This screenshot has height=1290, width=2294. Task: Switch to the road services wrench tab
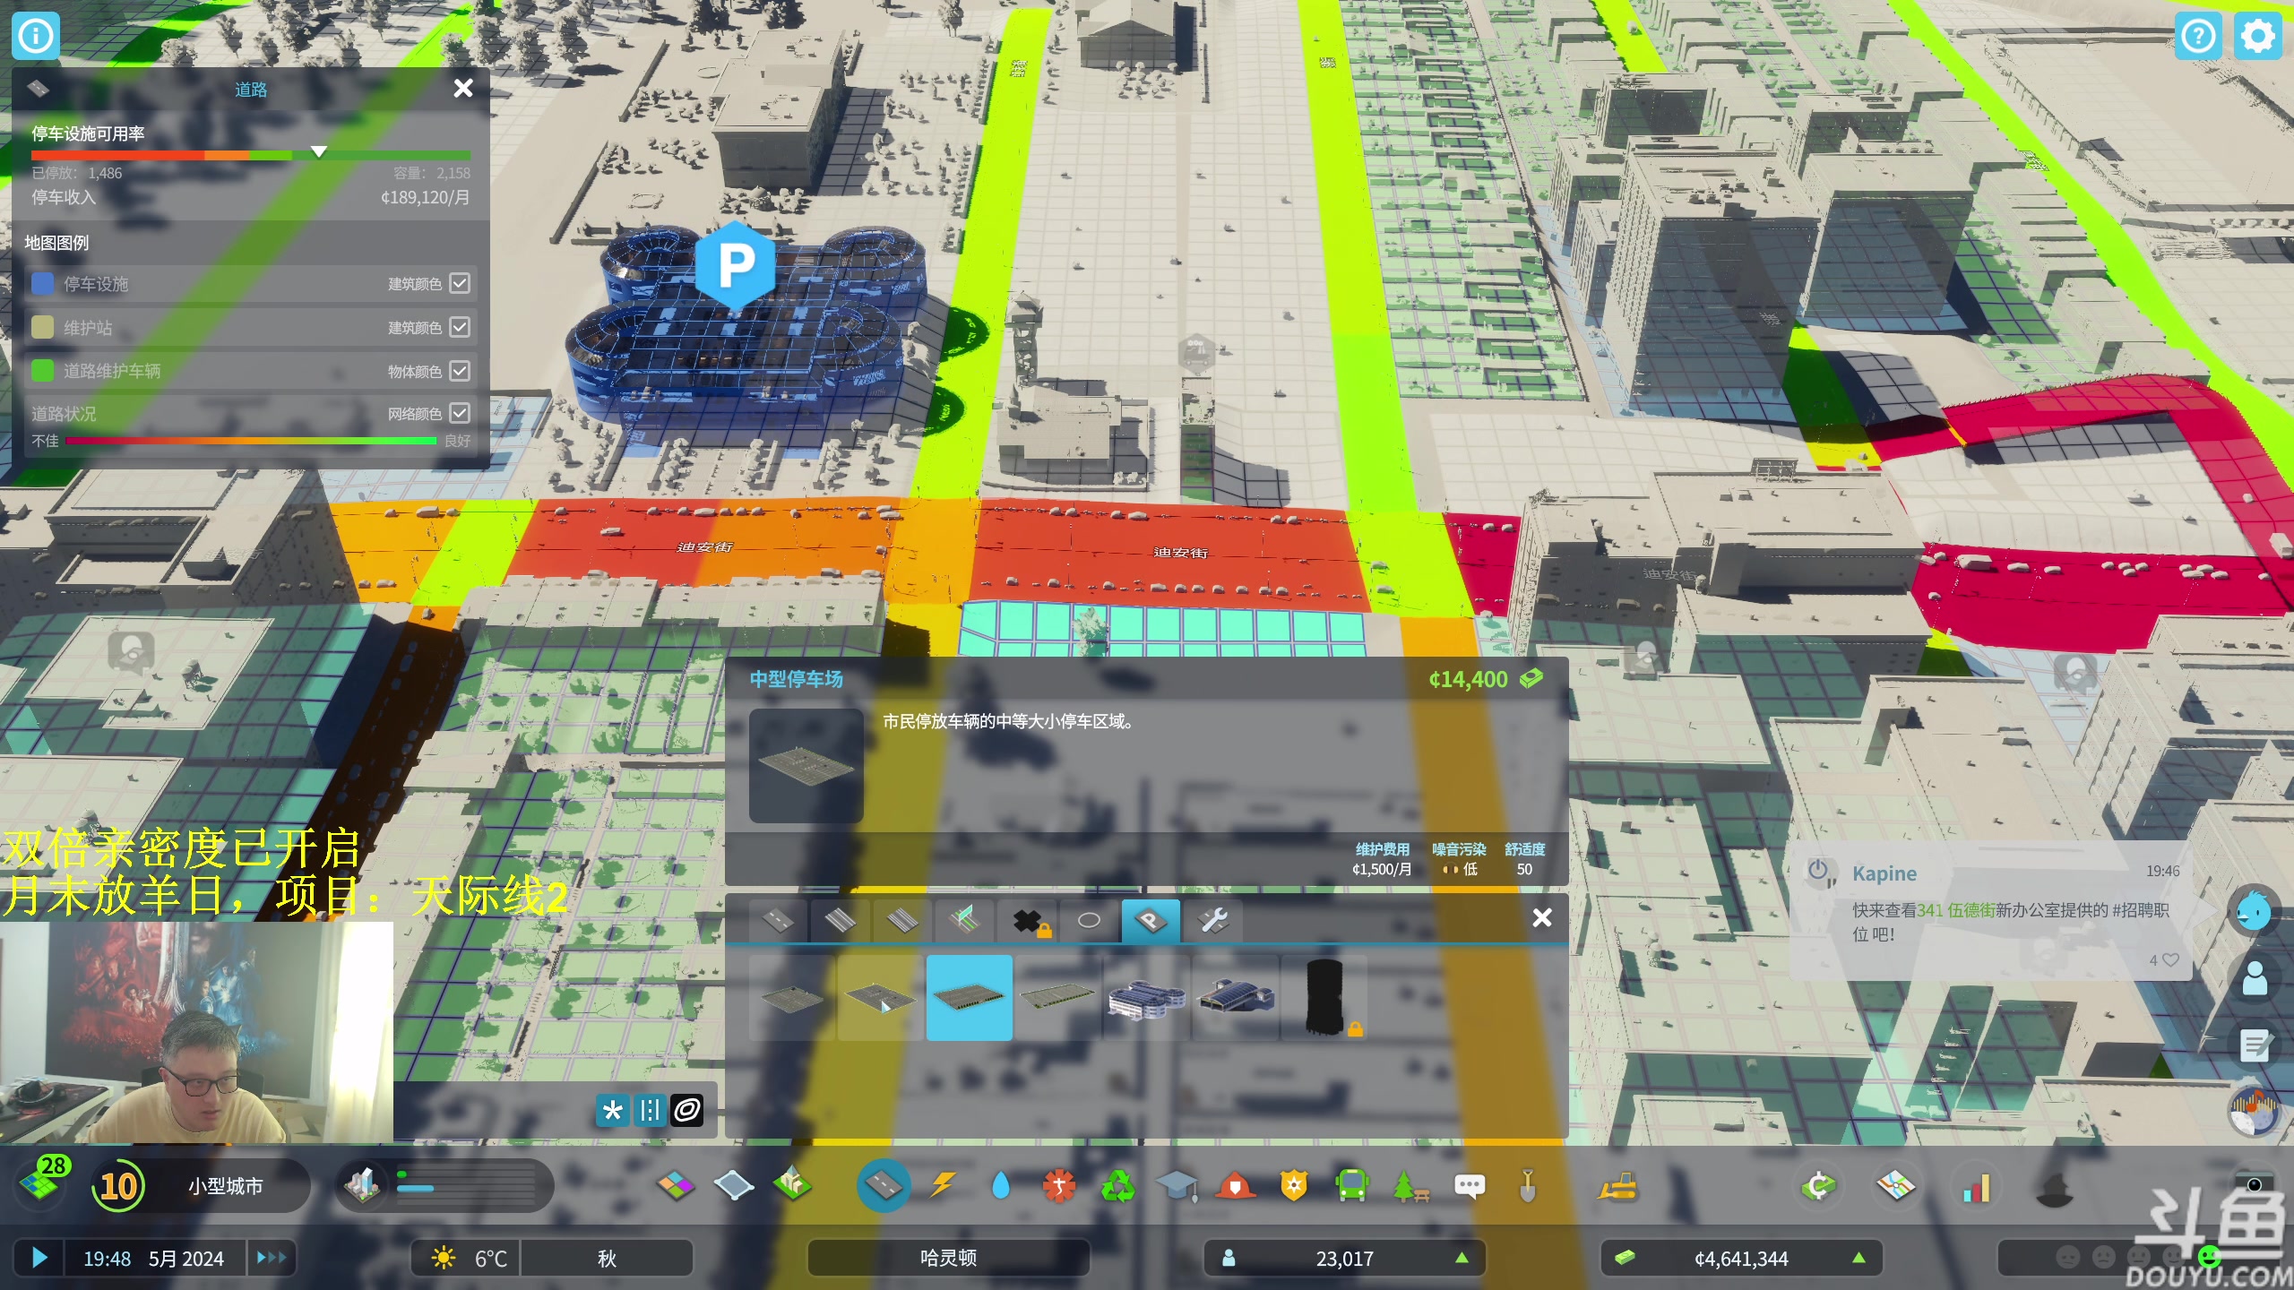1213,920
